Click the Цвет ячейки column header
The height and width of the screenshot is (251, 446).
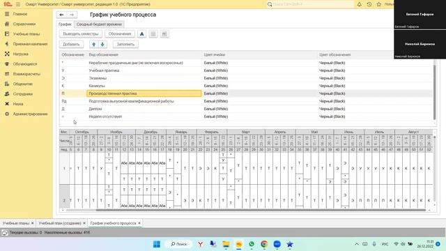[259, 54]
